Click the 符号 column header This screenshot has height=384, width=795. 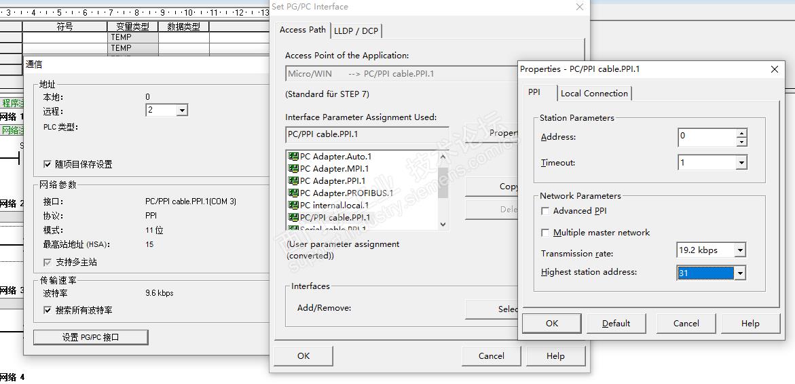(64, 26)
